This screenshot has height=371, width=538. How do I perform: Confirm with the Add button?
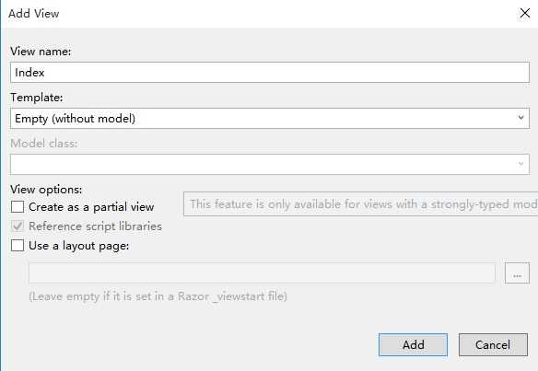[413, 344]
